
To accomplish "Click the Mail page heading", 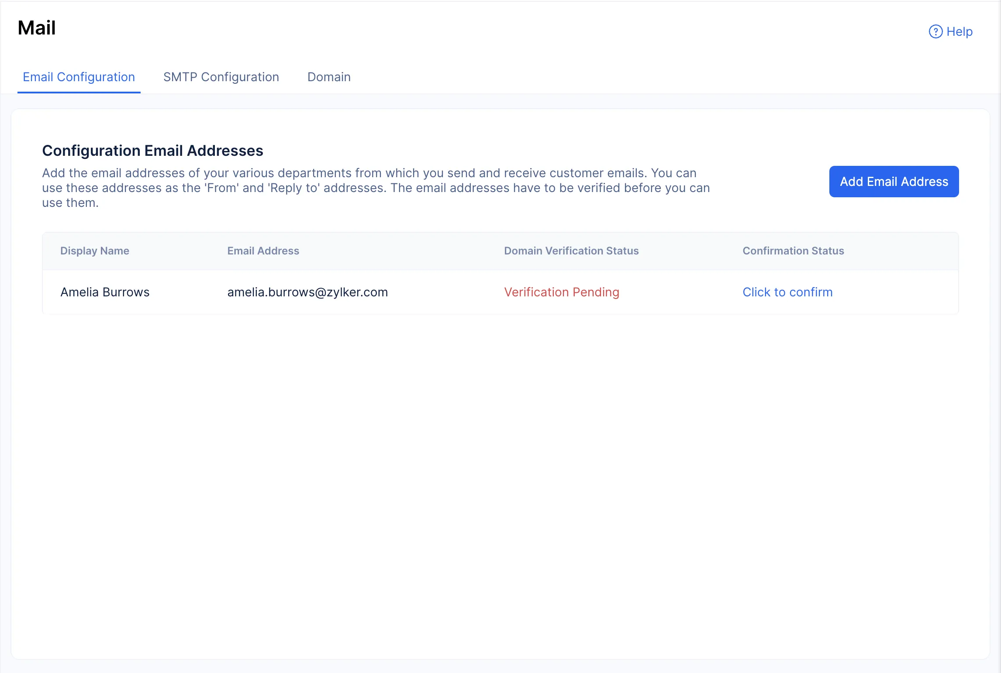I will pyautogui.click(x=37, y=27).
